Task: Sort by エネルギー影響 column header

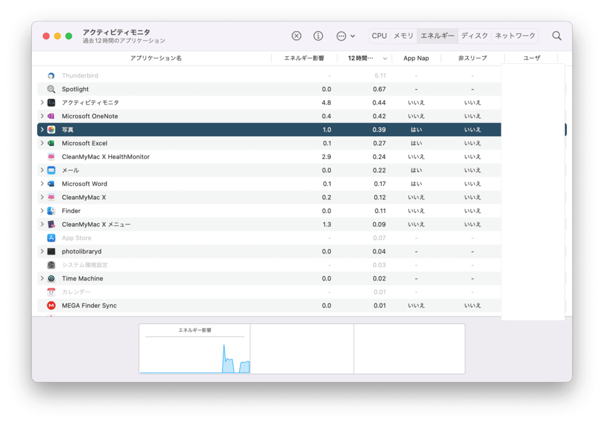Action: point(303,58)
